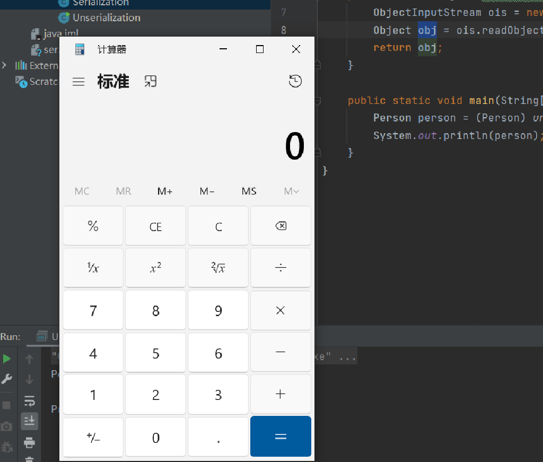Image resolution: width=543 pixels, height=462 pixels.
Task: Open run configuration settings via wrench icon
Action: tap(7, 379)
